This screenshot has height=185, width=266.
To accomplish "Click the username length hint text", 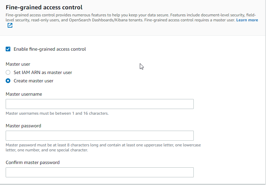I will click(57, 113).
